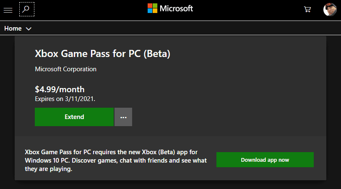The image size is (341, 189).
Task: Click the word 'Beta' in the product title
Action: (x=156, y=54)
